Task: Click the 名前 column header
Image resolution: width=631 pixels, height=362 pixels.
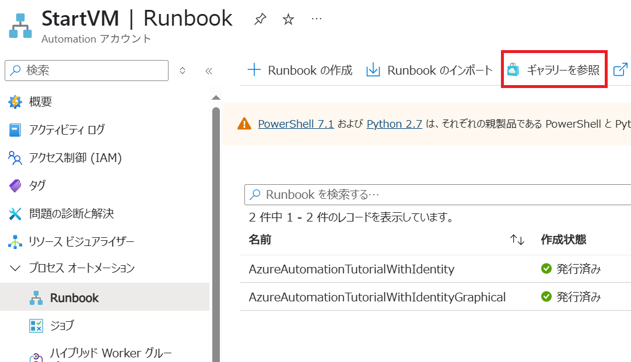Action: [260, 240]
